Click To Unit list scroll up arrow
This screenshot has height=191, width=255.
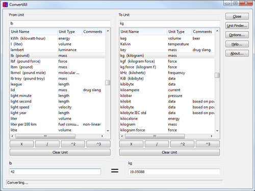217,31
